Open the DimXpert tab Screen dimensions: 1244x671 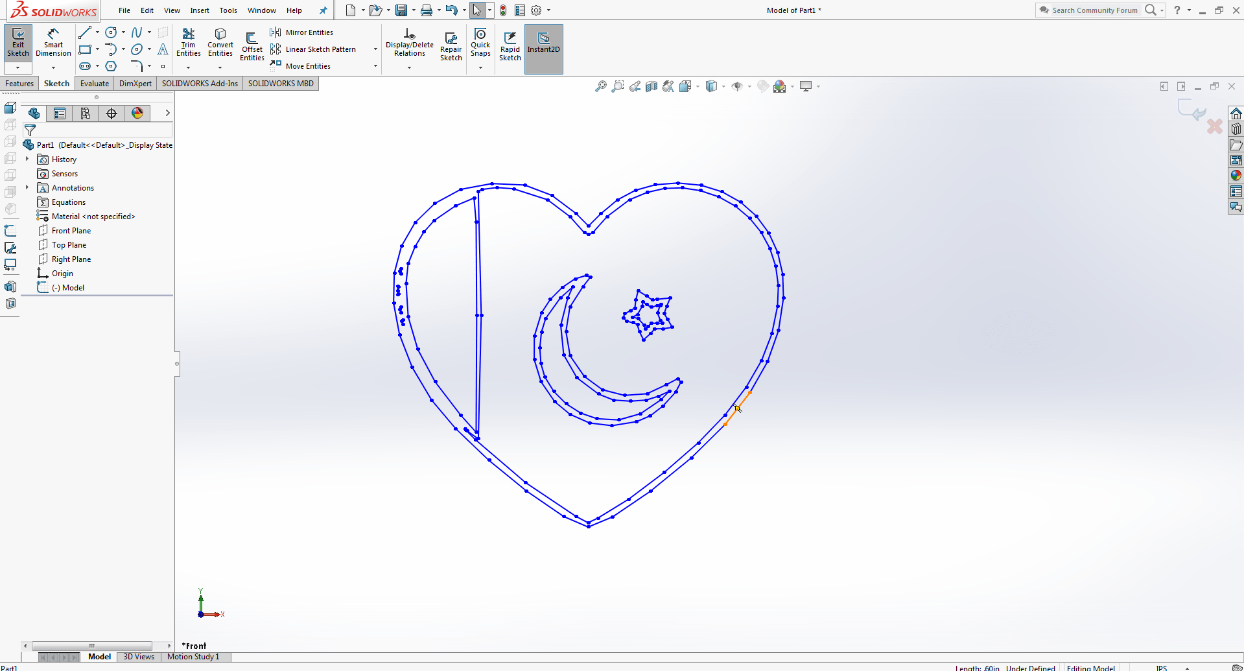coord(135,84)
